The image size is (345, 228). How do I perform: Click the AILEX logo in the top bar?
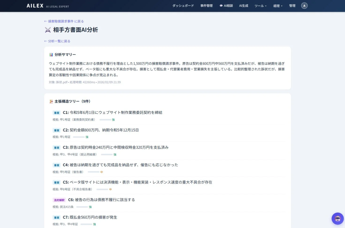tap(34, 5)
